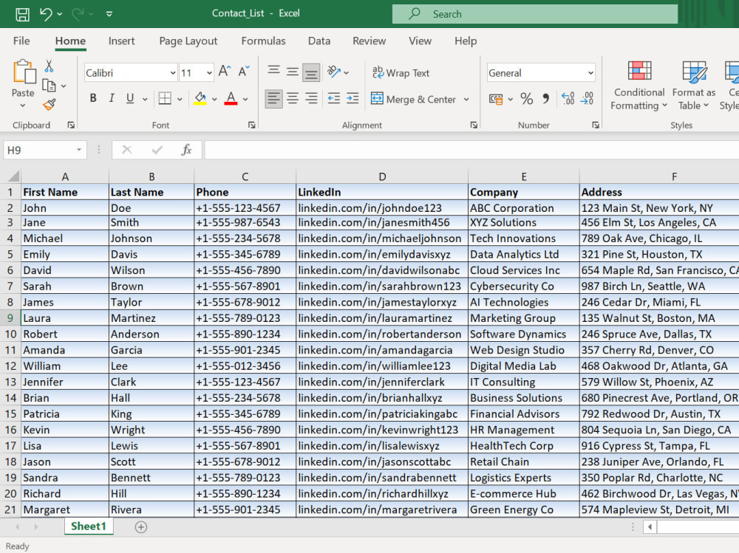Switch to the Review tab
Viewport: 739px width, 553px height.
tap(369, 41)
